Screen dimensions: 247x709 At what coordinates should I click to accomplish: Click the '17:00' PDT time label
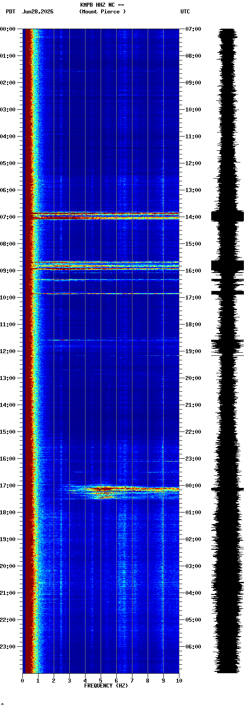click(x=8, y=486)
